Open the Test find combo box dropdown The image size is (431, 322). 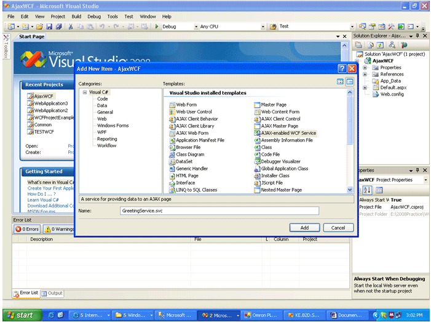[x=352, y=26]
